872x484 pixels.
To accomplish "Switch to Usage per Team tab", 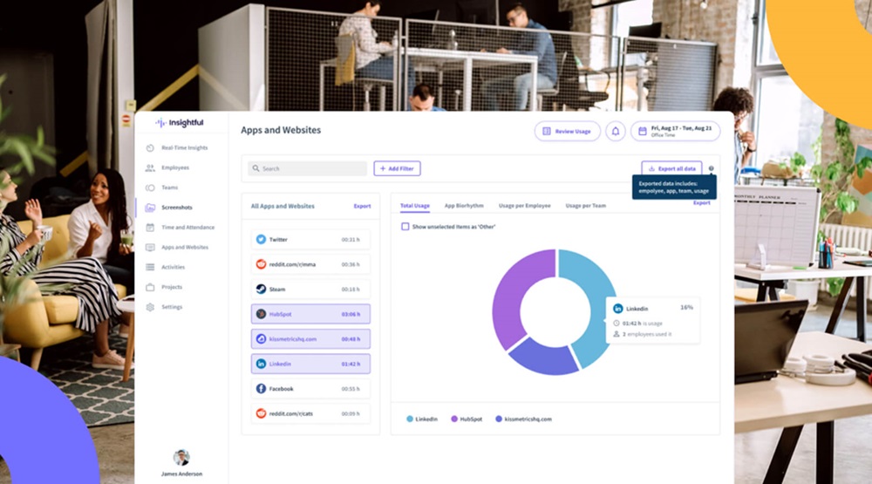I will click(x=586, y=206).
